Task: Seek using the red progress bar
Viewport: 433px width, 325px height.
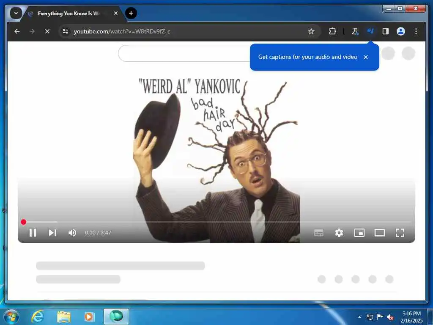Action: pyautogui.click(x=216, y=222)
